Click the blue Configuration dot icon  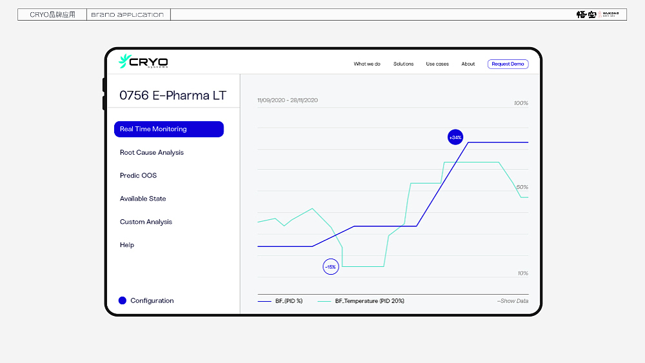pyautogui.click(x=122, y=300)
